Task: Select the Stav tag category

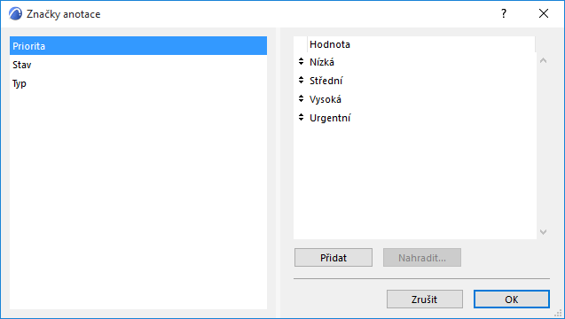Action: click(x=138, y=65)
